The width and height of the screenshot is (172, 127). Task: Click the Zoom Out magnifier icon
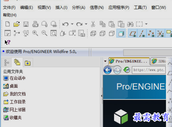44,33
